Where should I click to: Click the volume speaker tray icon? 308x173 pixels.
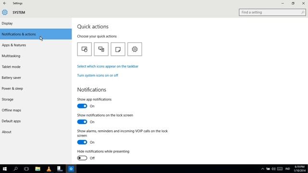[274, 169]
